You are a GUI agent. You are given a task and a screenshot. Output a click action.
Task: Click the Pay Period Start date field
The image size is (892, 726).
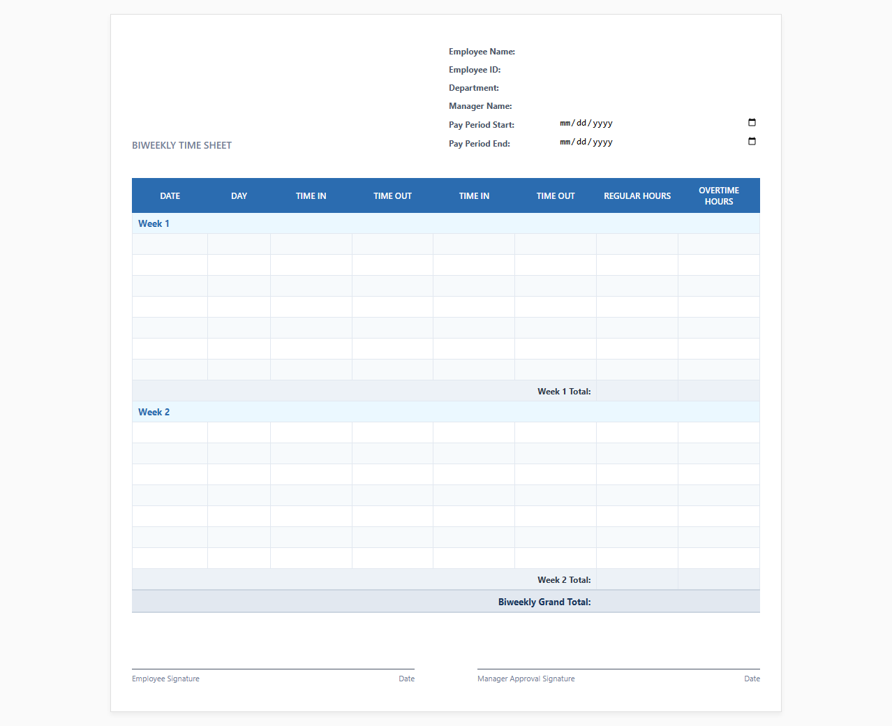658,123
